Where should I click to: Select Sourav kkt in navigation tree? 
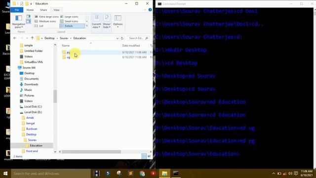pos(29,68)
